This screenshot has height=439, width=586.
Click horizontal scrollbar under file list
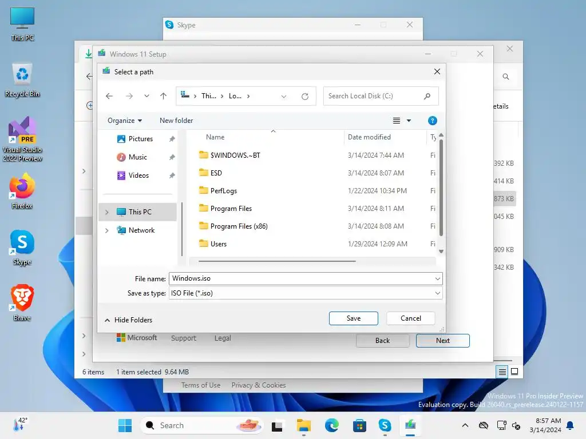(x=277, y=261)
